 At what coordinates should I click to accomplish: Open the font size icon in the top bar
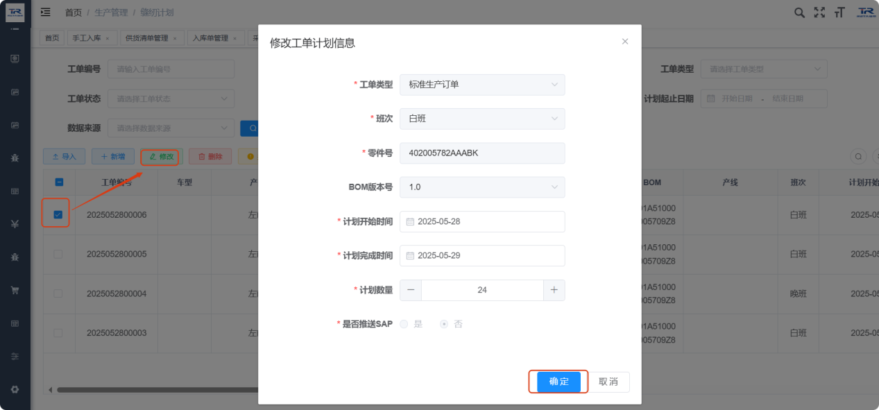click(839, 12)
